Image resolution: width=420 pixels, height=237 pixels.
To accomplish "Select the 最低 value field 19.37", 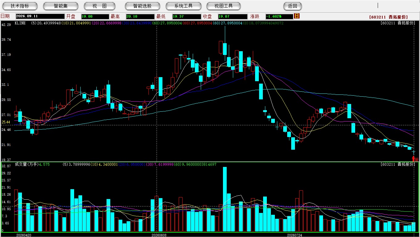I will pos(187,16).
